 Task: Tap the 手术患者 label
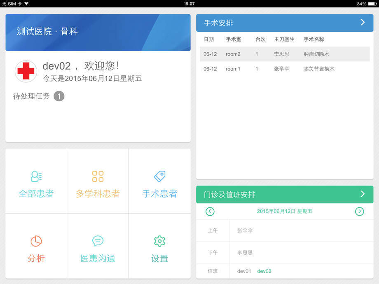click(160, 194)
